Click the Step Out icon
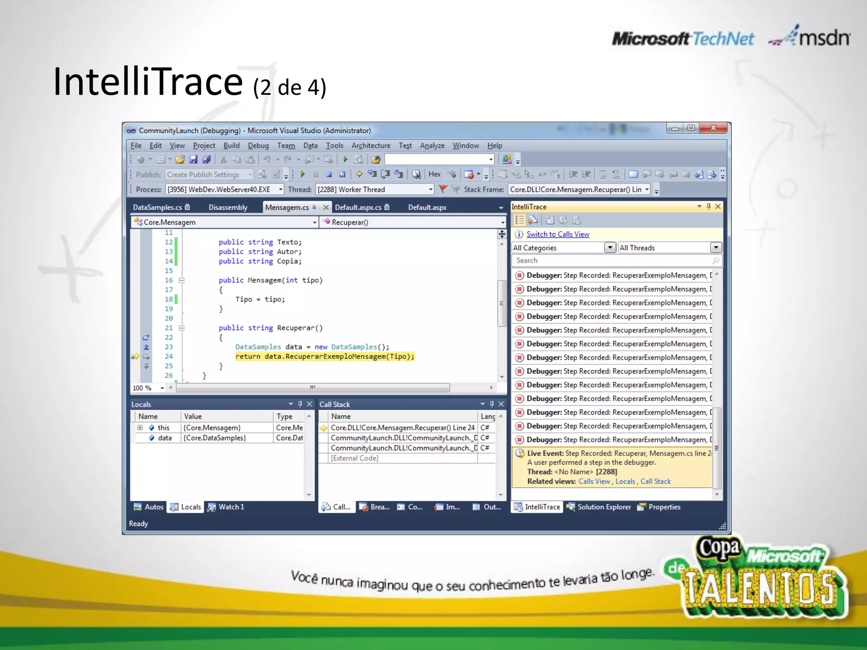The image size is (867, 650). tap(398, 174)
